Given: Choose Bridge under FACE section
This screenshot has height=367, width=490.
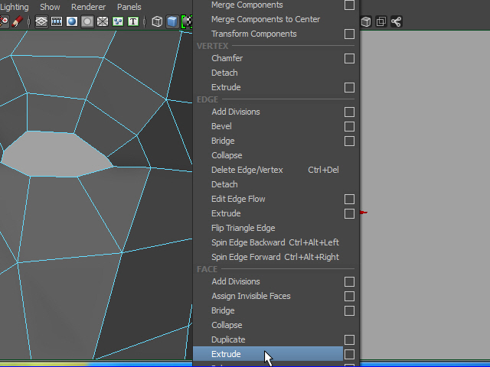Looking at the screenshot, I should tap(267, 310).
